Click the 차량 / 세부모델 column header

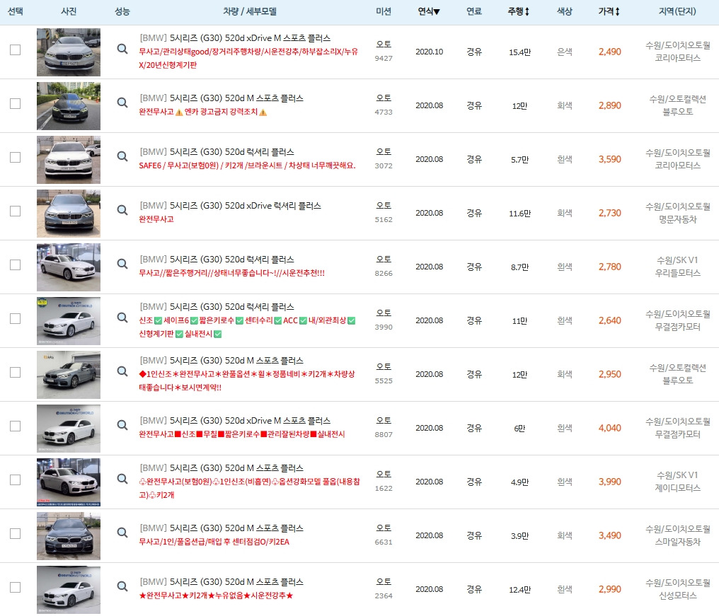tap(250, 11)
